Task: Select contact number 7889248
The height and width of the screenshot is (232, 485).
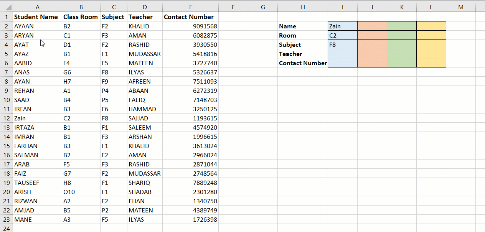Action: (190, 183)
